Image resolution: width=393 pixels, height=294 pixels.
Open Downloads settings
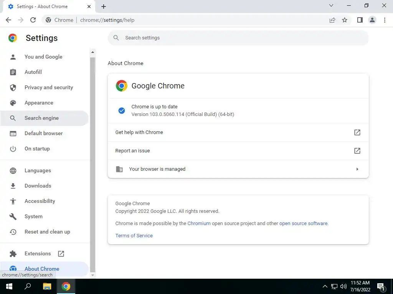pyautogui.click(x=45, y=186)
